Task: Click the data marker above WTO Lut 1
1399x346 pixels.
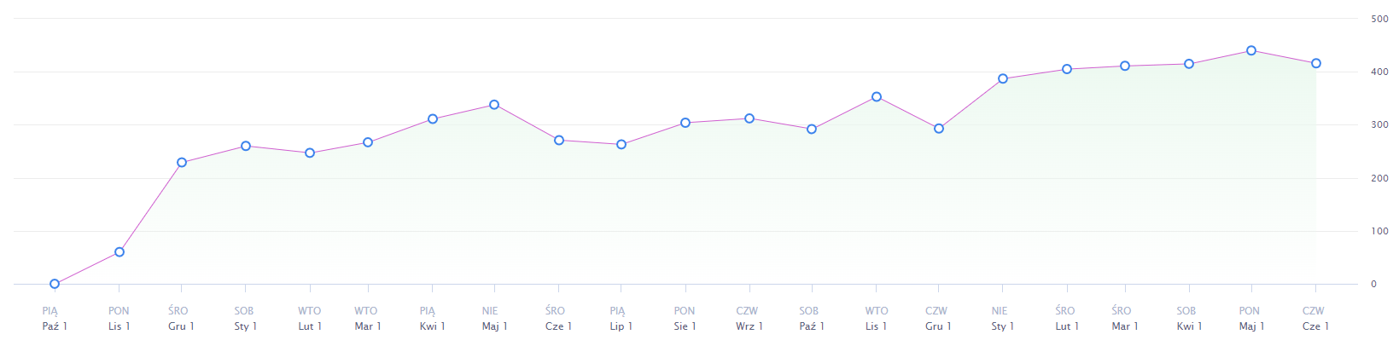Action: 310,153
